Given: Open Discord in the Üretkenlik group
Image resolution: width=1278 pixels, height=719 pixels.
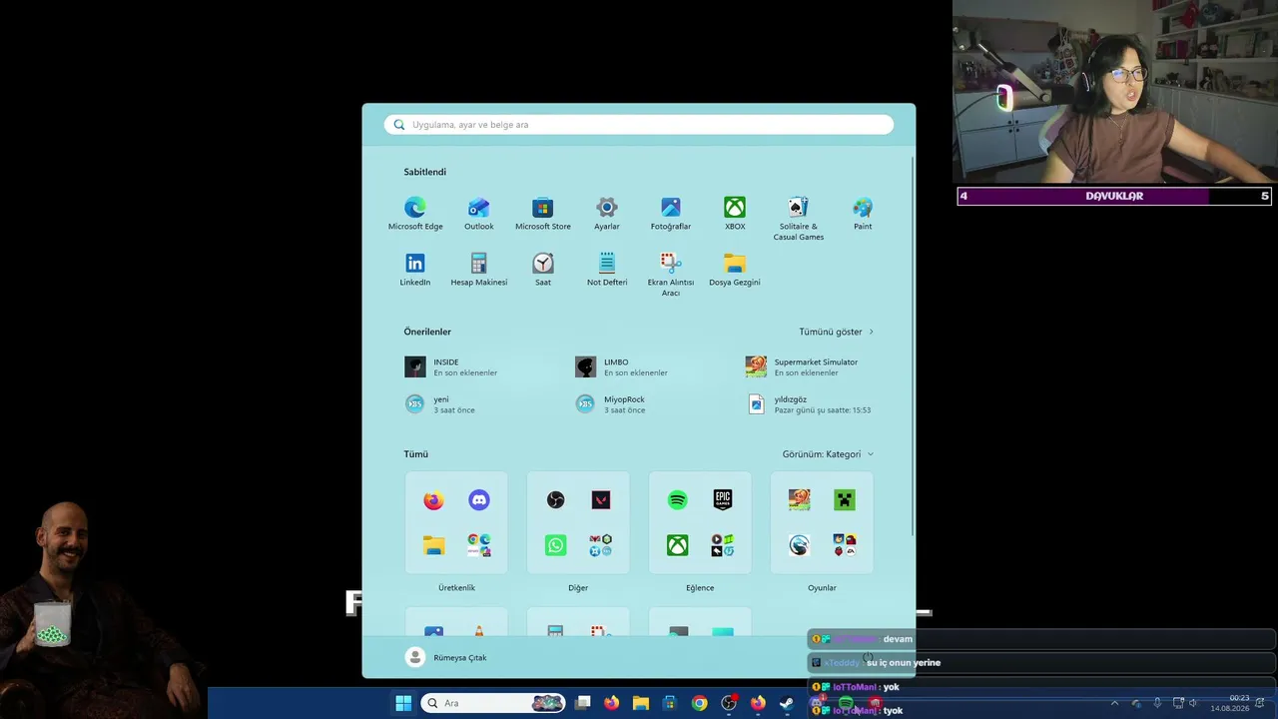Looking at the screenshot, I should pyautogui.click(x=479, y=500).
